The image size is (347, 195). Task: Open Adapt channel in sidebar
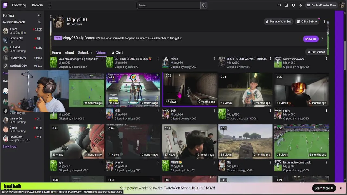[x=22, y=31]
